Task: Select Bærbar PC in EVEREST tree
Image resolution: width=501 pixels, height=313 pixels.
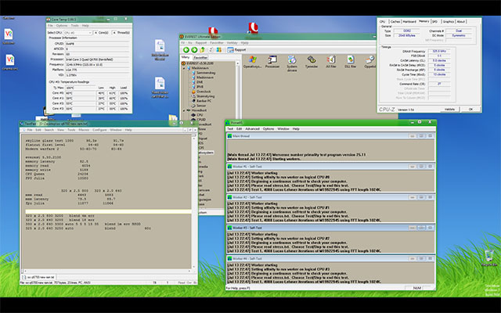Action: point(201,101)
